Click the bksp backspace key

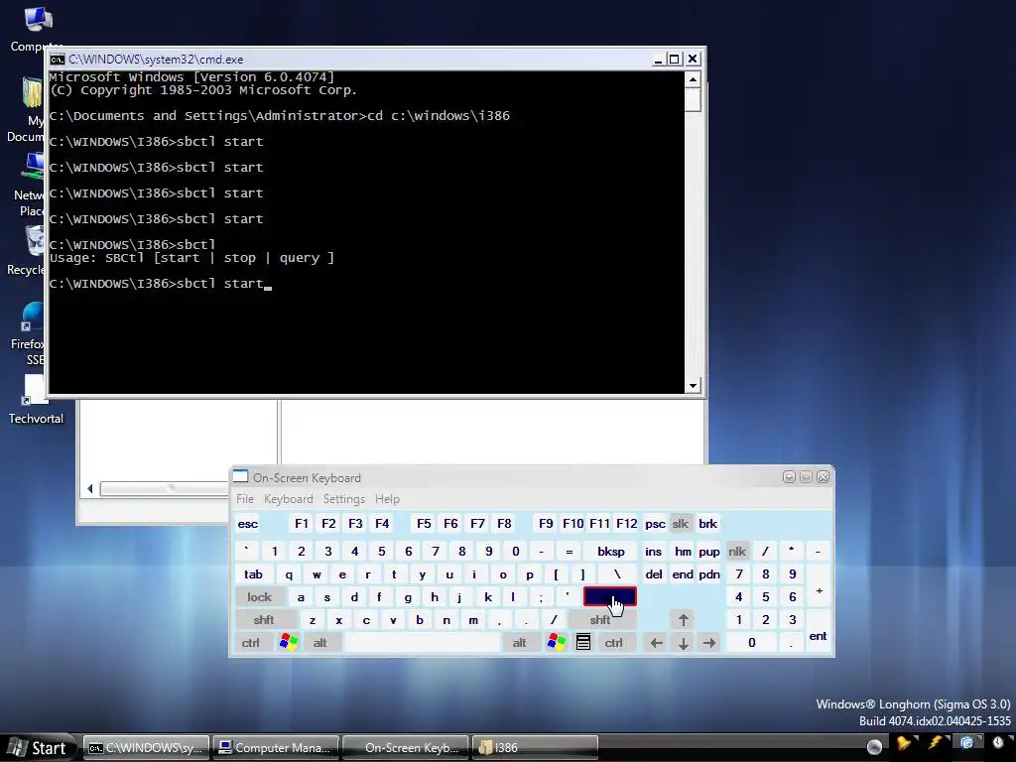pos(610,552)
